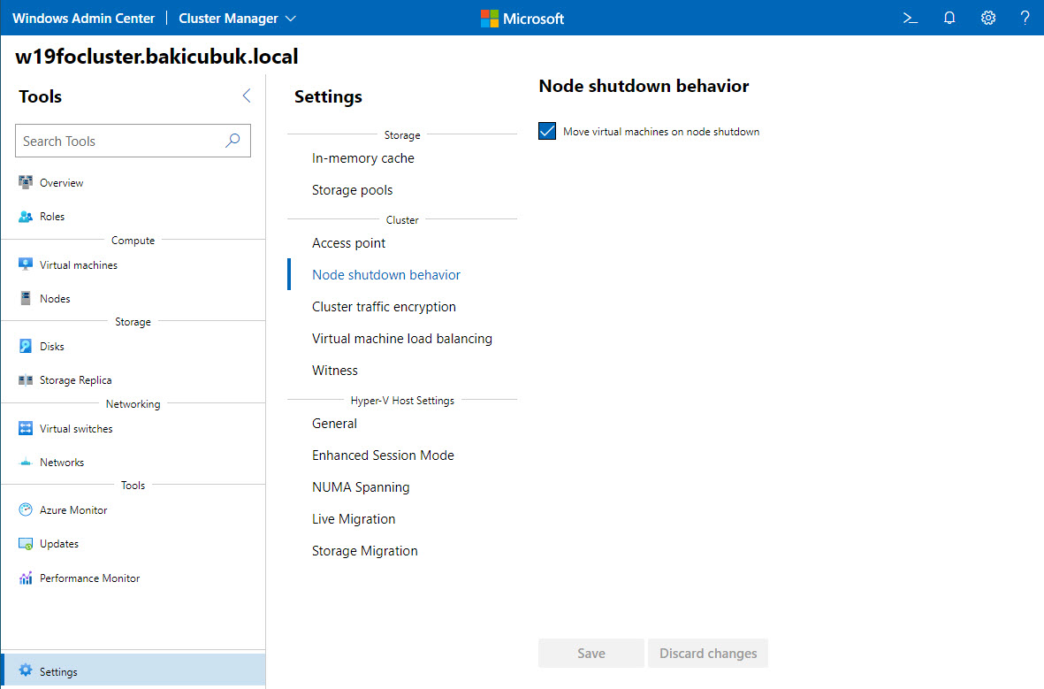
Task: Click the Nodes server icon
Action: click(x=26, y=299)
